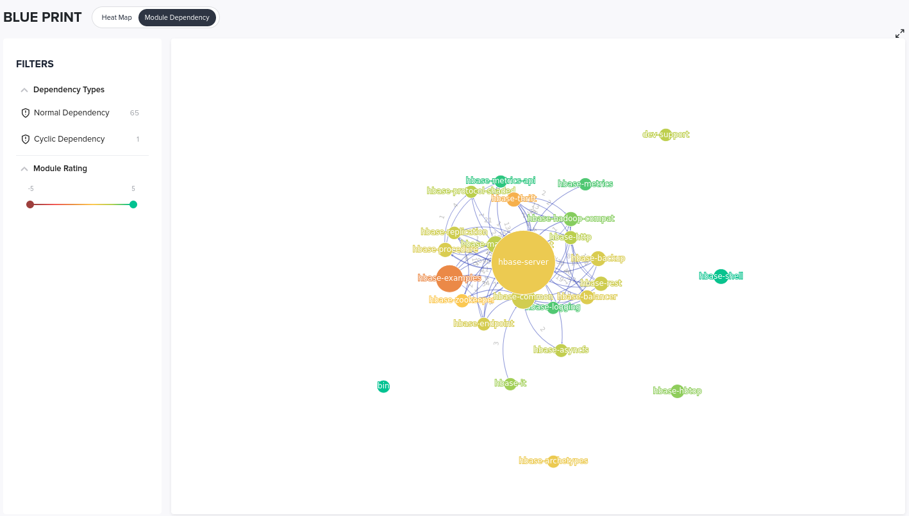Click the green maximum rating slider handle

click(x=133, y=204)
